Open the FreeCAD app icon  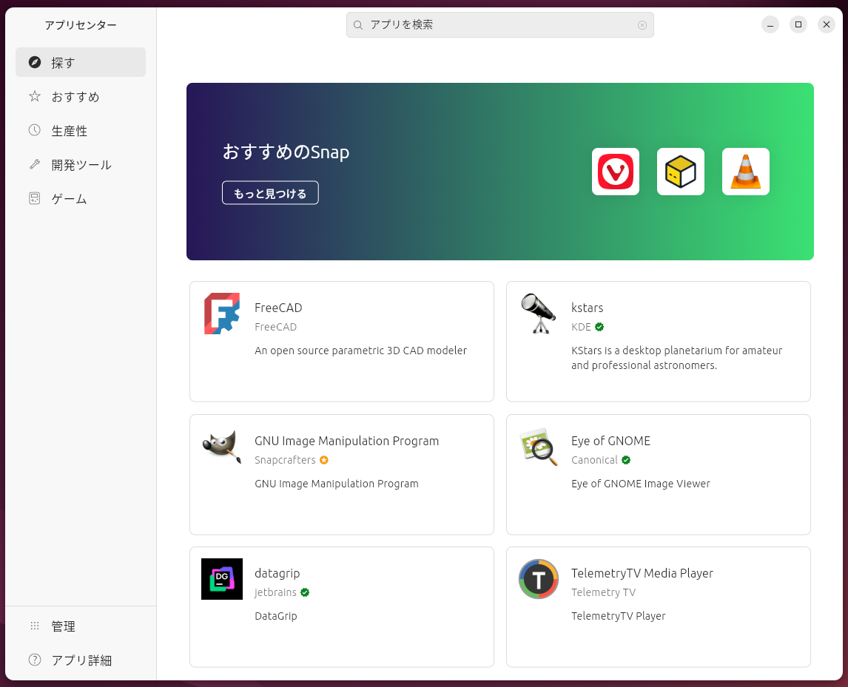tap(222, 314)
